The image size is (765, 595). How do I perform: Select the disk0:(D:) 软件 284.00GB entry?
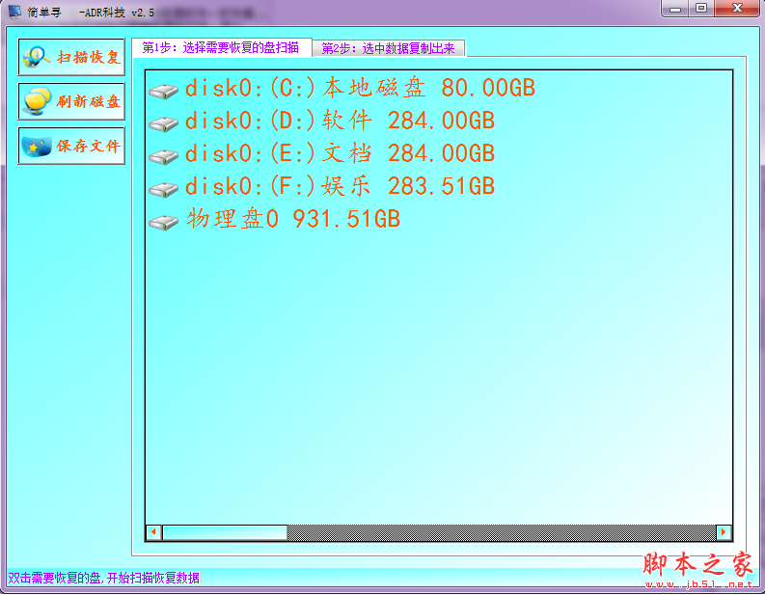coord(341,121)
